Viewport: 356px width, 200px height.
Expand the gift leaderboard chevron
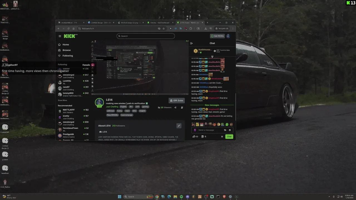click(212, 57)
